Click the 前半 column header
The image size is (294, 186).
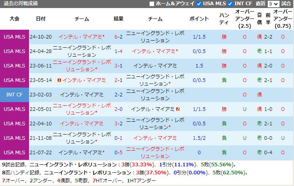[268, 18]
